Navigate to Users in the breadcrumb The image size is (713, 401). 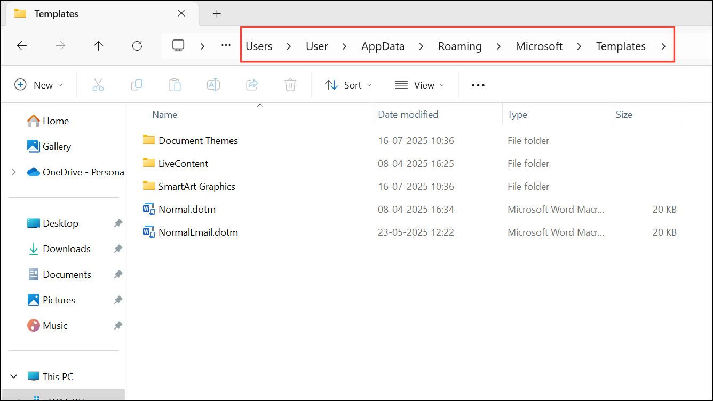[259, 46]
